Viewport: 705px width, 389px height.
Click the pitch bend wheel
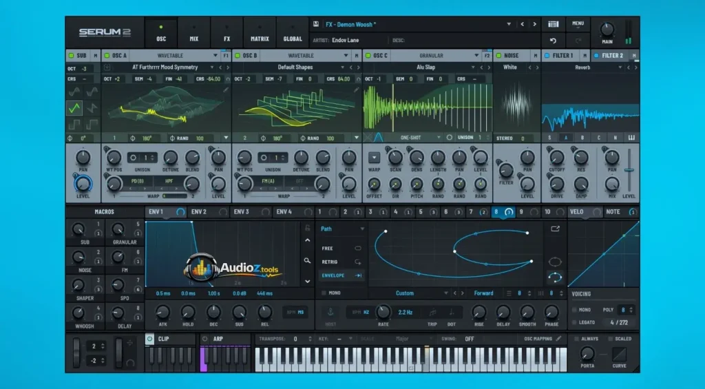coord(76,353)
